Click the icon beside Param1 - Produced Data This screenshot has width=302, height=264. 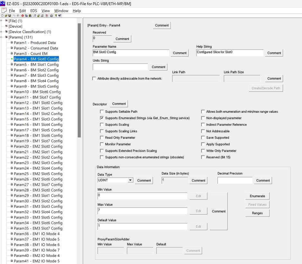tap(12, 43)
